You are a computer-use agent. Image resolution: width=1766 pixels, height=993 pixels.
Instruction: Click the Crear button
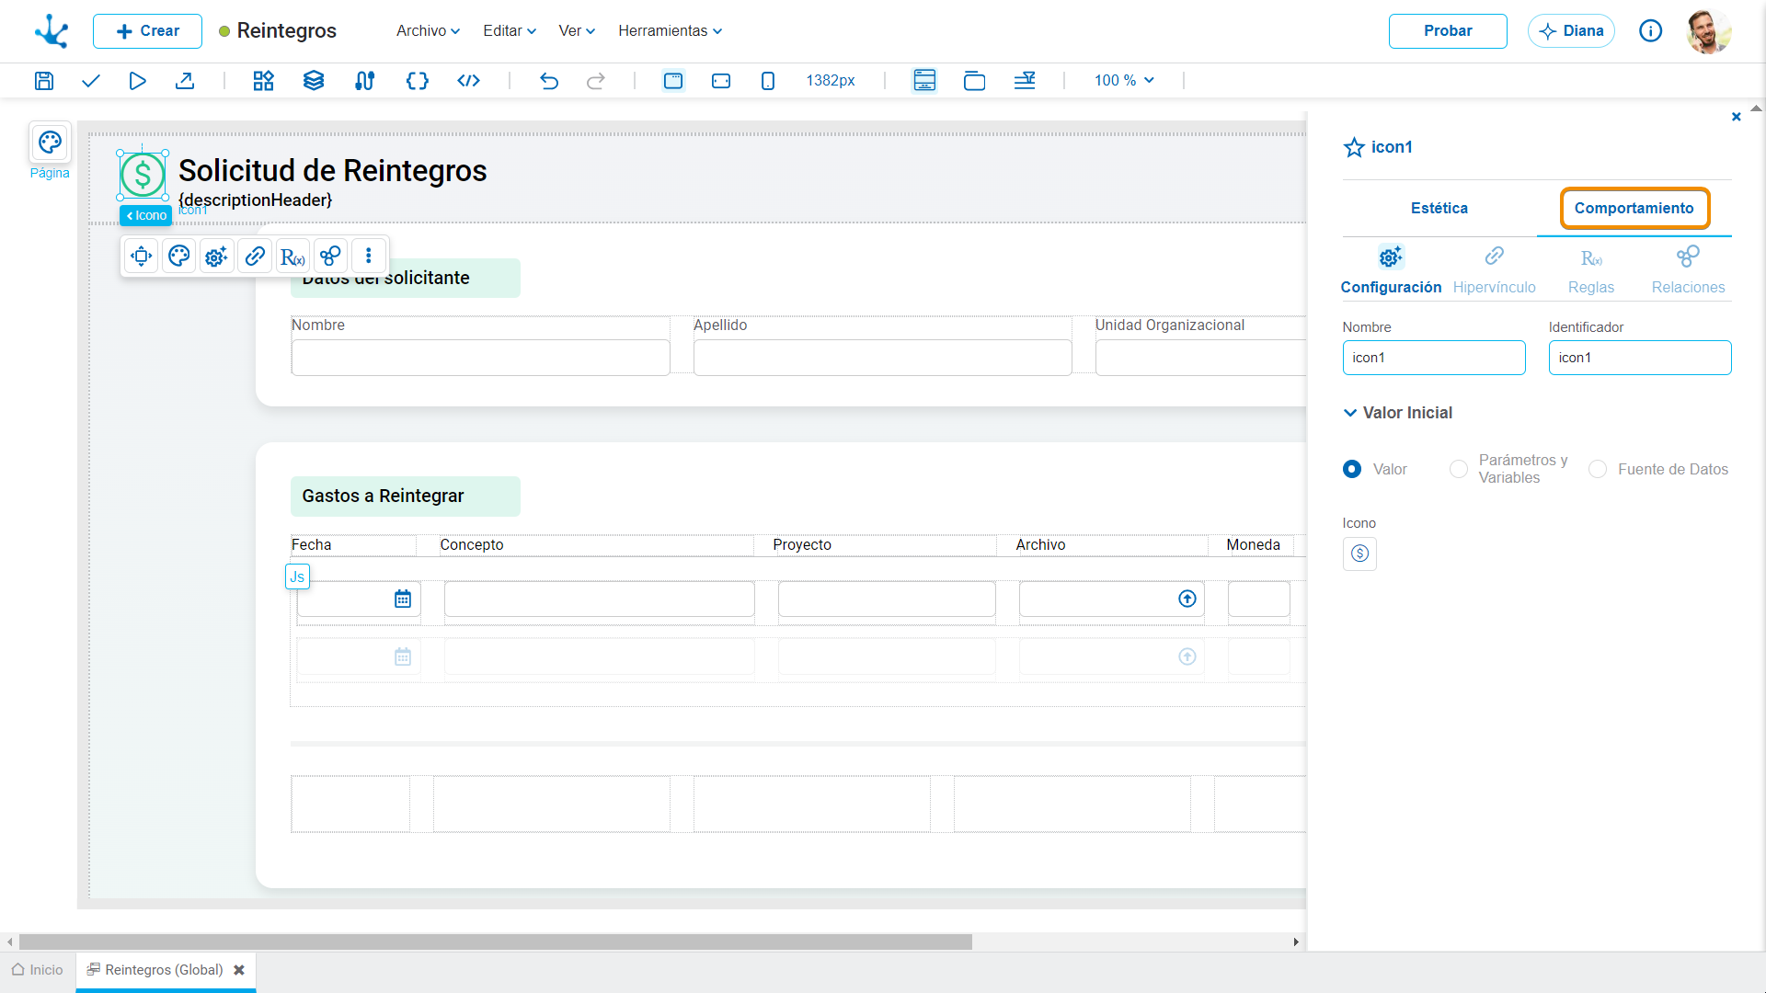147,31
